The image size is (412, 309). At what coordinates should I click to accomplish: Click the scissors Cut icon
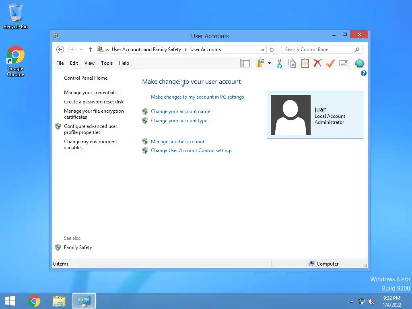(x=279, y=63)
